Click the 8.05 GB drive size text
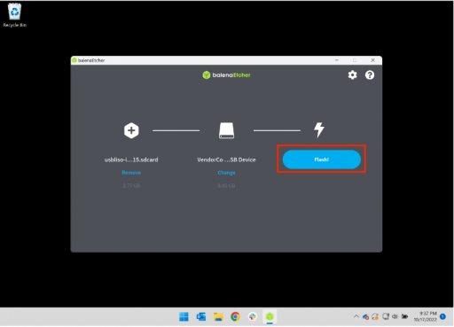The image size is (454, 327). coord(226,186)
